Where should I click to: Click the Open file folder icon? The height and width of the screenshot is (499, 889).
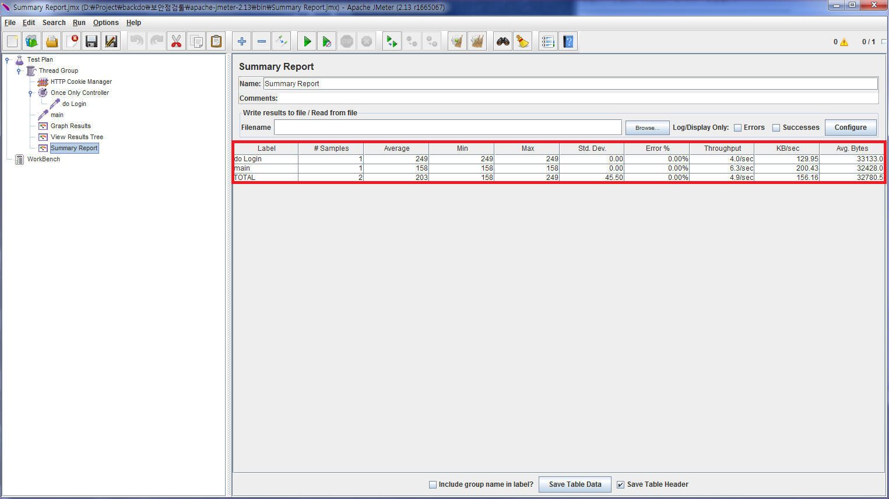click(x=52, y=41)
